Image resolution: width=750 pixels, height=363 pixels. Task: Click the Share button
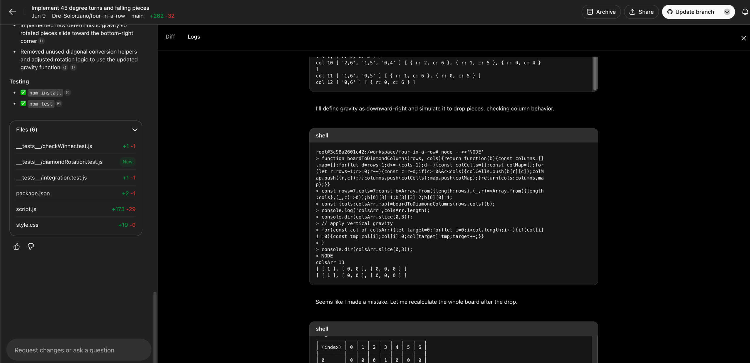[x=641, y=12]
